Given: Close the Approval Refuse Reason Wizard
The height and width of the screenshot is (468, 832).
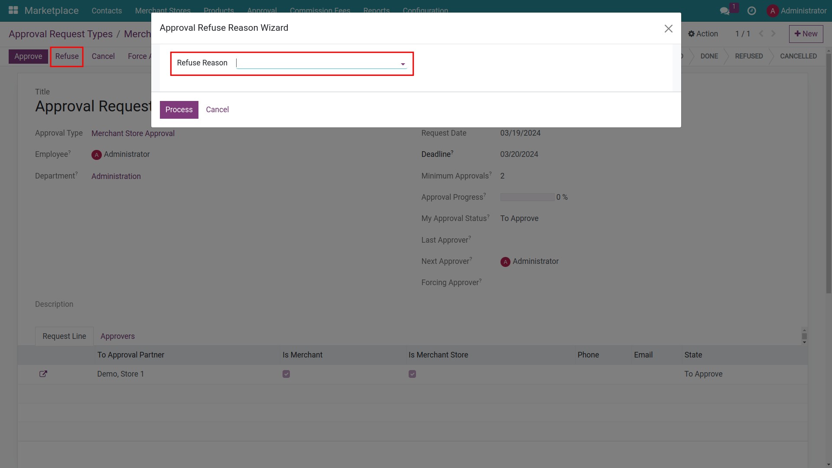Looking at the screenshot, I should (x=668, y=29).
